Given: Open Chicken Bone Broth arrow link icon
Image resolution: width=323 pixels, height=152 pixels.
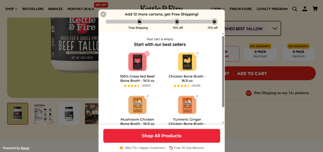Looking at the screenshot, I should [197, 53].
